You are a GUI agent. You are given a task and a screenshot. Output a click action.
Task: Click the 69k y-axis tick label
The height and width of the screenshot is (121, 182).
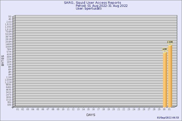pos(9,105)
